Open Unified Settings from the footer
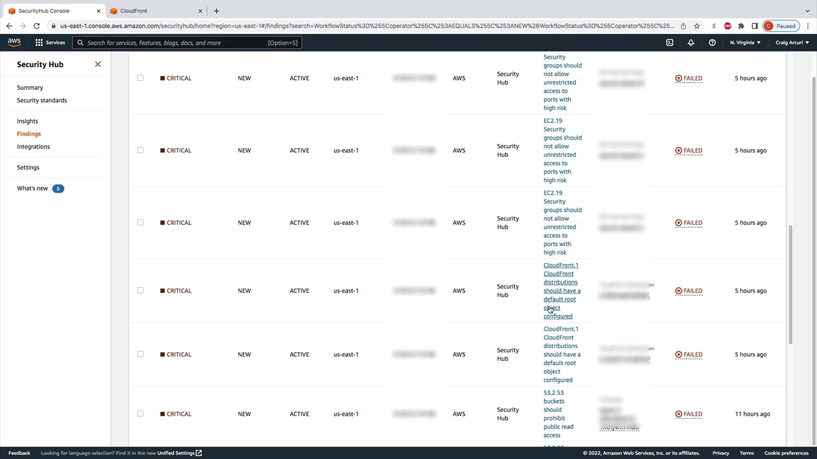This screenshot has height=459, width=817. click(x=179, y=453)
